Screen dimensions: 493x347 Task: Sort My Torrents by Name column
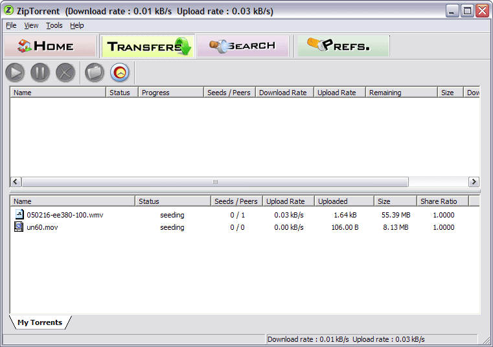[73, 201]
